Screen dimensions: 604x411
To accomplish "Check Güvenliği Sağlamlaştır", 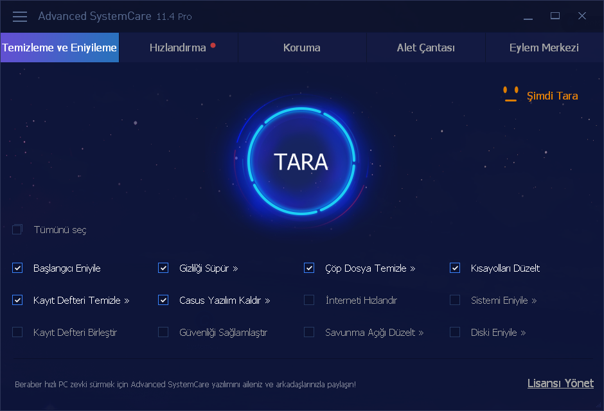I will 163,332.
